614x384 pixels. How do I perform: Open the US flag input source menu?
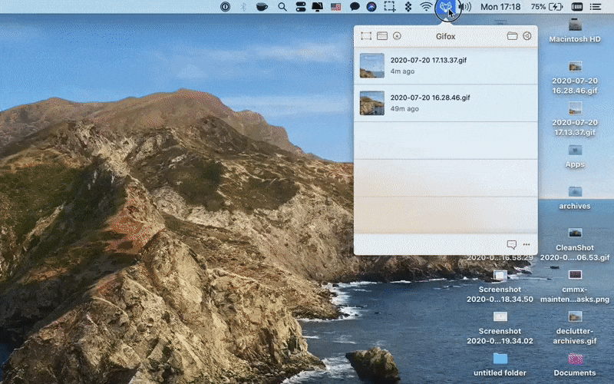[336, 7]
